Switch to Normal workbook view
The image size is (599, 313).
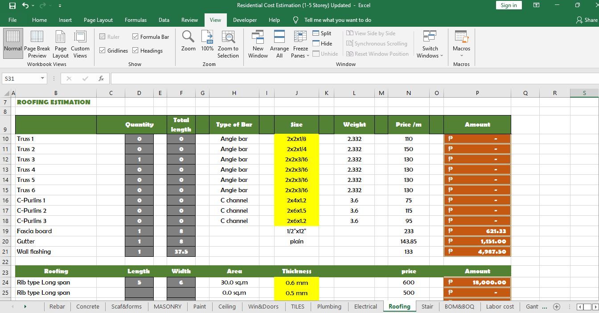12,44
